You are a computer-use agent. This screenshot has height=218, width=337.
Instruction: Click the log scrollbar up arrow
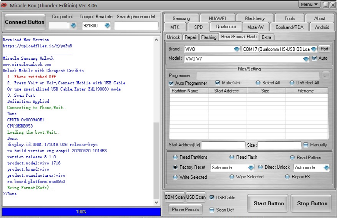[156, 40]
